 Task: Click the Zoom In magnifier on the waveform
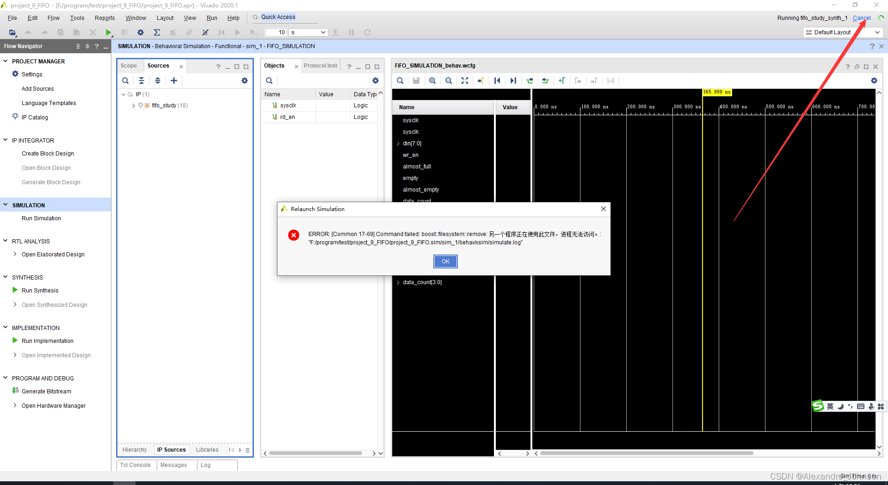[x=432, y=81]
